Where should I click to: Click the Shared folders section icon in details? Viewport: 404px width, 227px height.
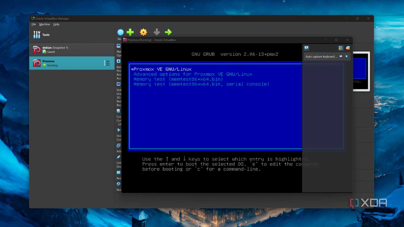tap(119, 172)
